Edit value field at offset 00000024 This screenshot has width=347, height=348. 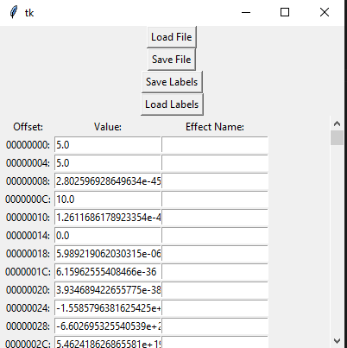click(108, 307)
